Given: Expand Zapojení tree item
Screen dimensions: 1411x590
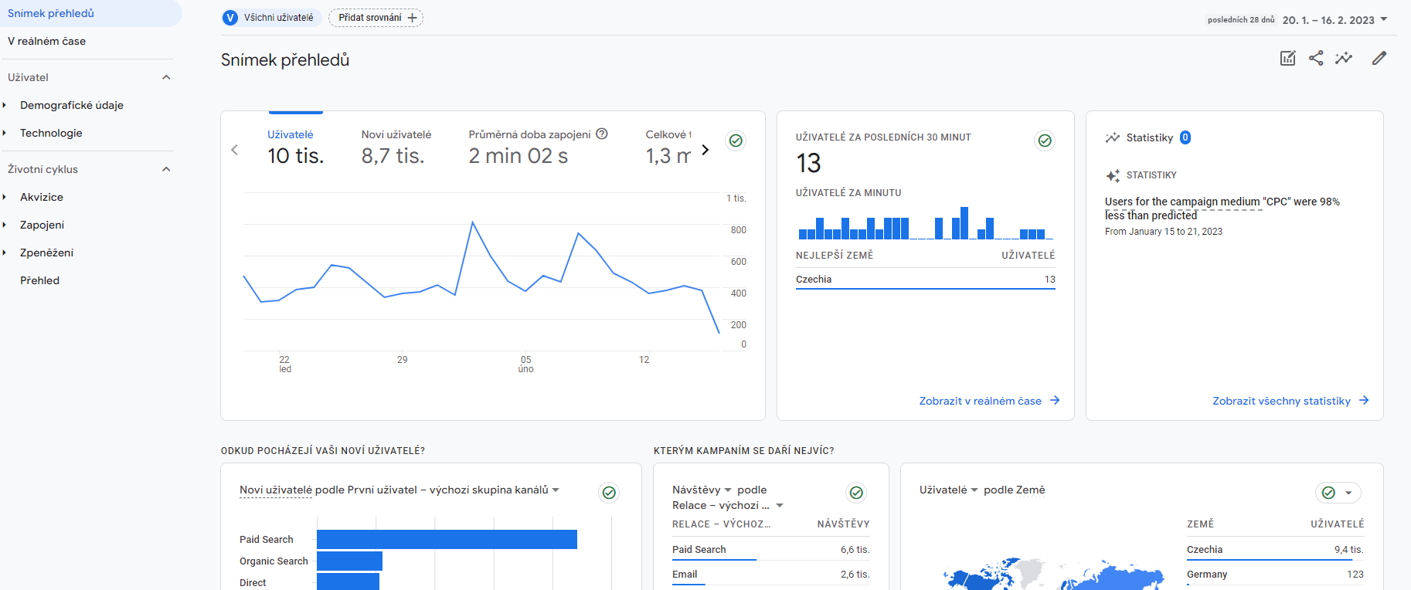Looking at the screenshot, I should 5,225.
